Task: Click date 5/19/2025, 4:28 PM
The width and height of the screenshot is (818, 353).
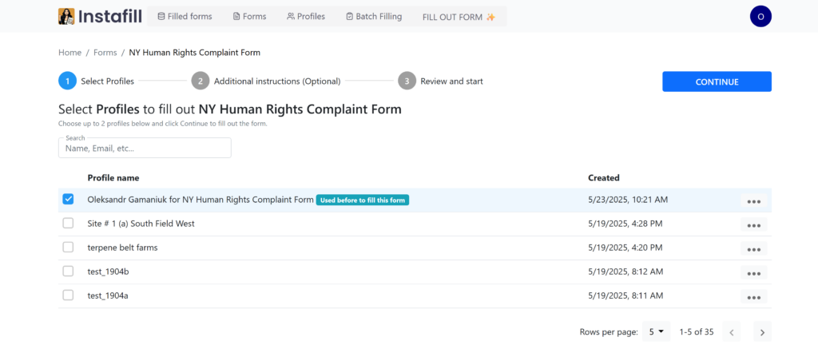Action: (x=625, y=224)
